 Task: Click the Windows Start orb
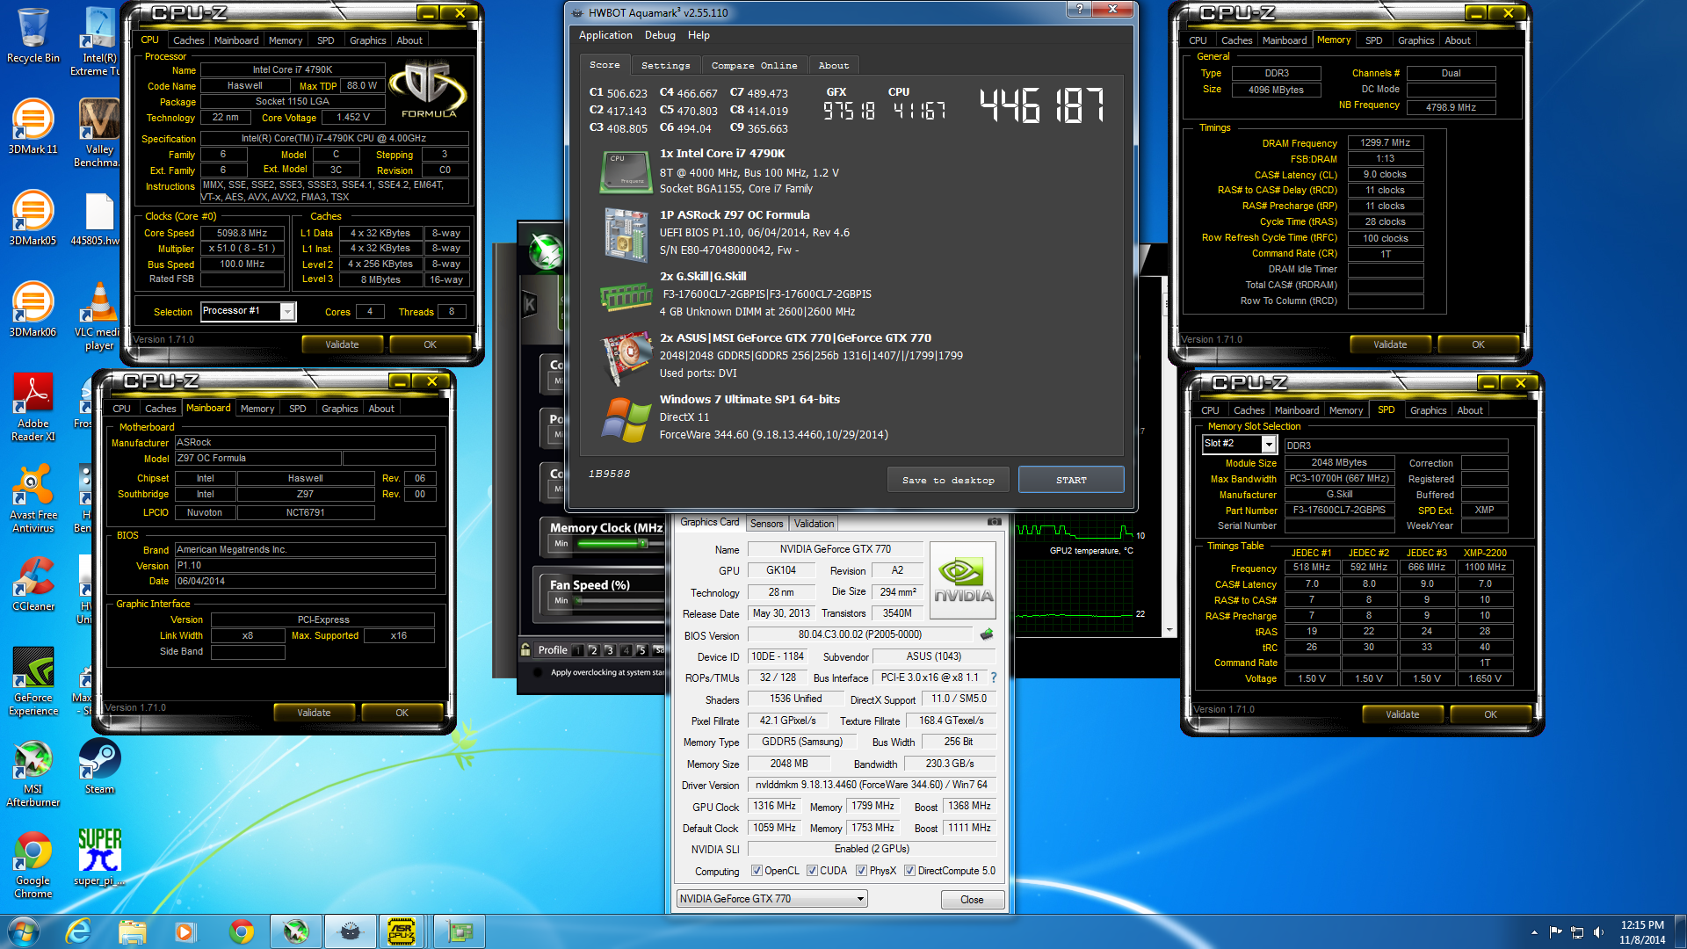pos(24,931)
